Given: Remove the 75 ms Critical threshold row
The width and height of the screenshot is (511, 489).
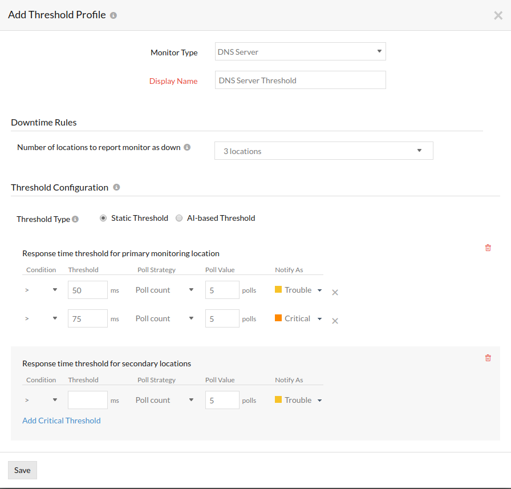Looking at the screenshot, I should click(335, 321).
